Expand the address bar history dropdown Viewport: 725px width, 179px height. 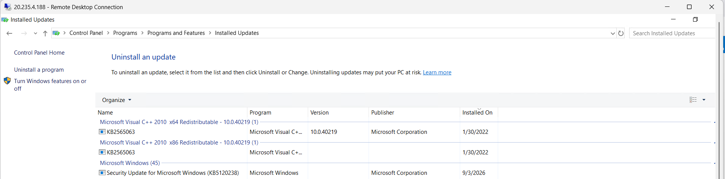coord(613,33)
